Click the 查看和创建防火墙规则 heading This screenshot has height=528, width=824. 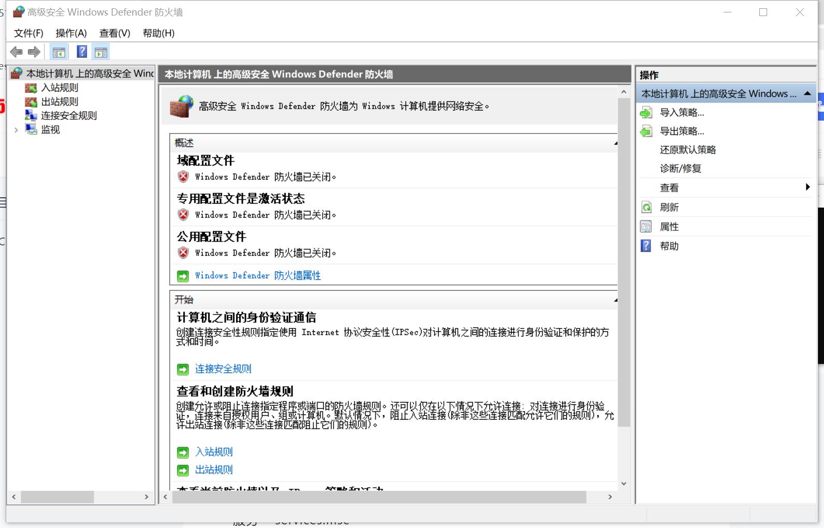pyautogui.click(x=235, y=391)
